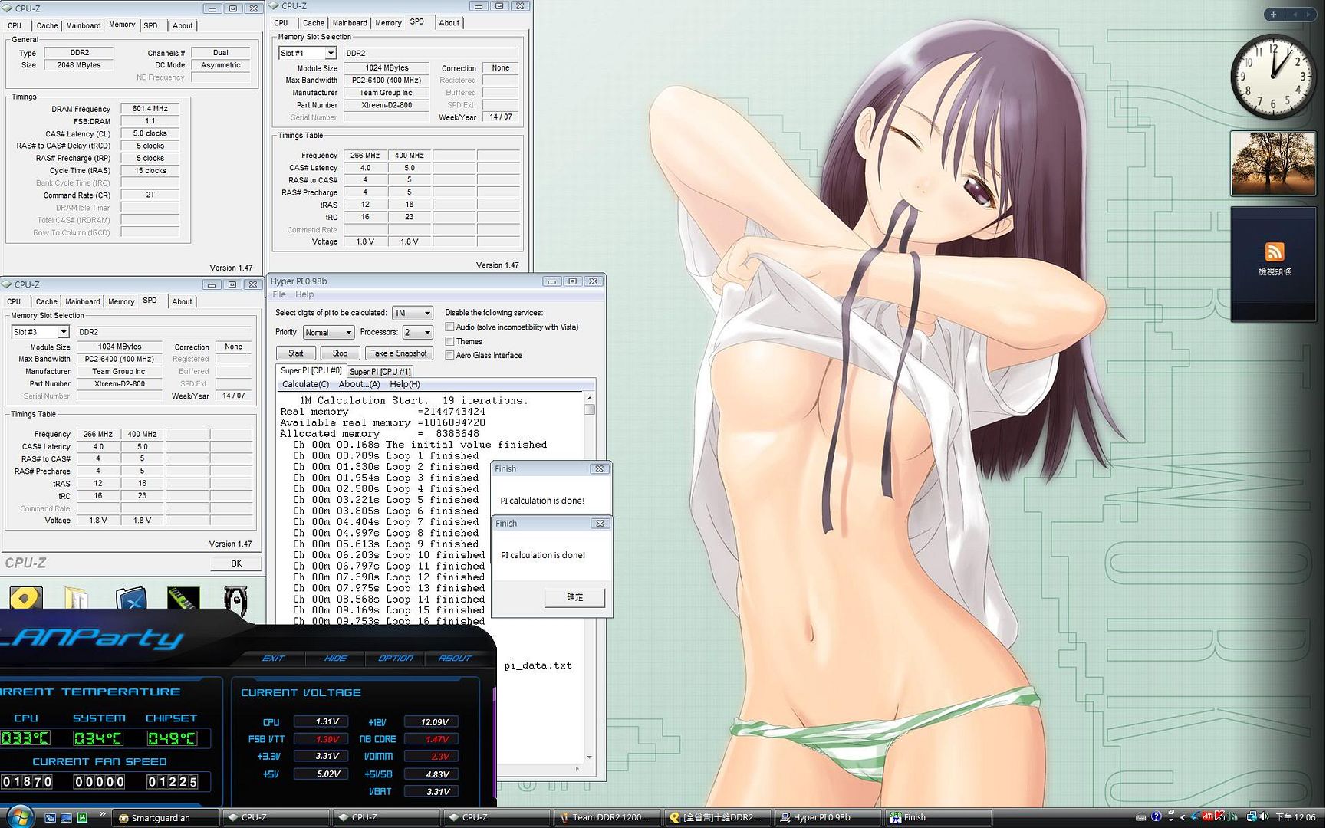
Task: Open the Finish taskbar button
Action: pyautogui.click(x=938, y=818)
